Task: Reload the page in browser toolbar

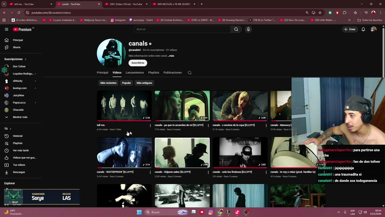Action: tap(19, 13)
